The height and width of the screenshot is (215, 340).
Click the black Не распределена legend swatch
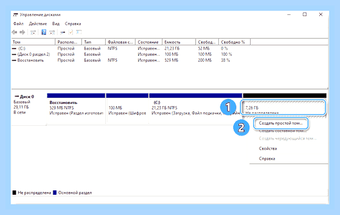14,193
